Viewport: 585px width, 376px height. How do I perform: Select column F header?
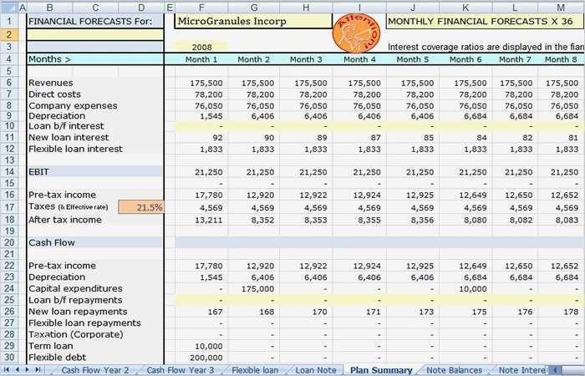click(x=201, y=8)
